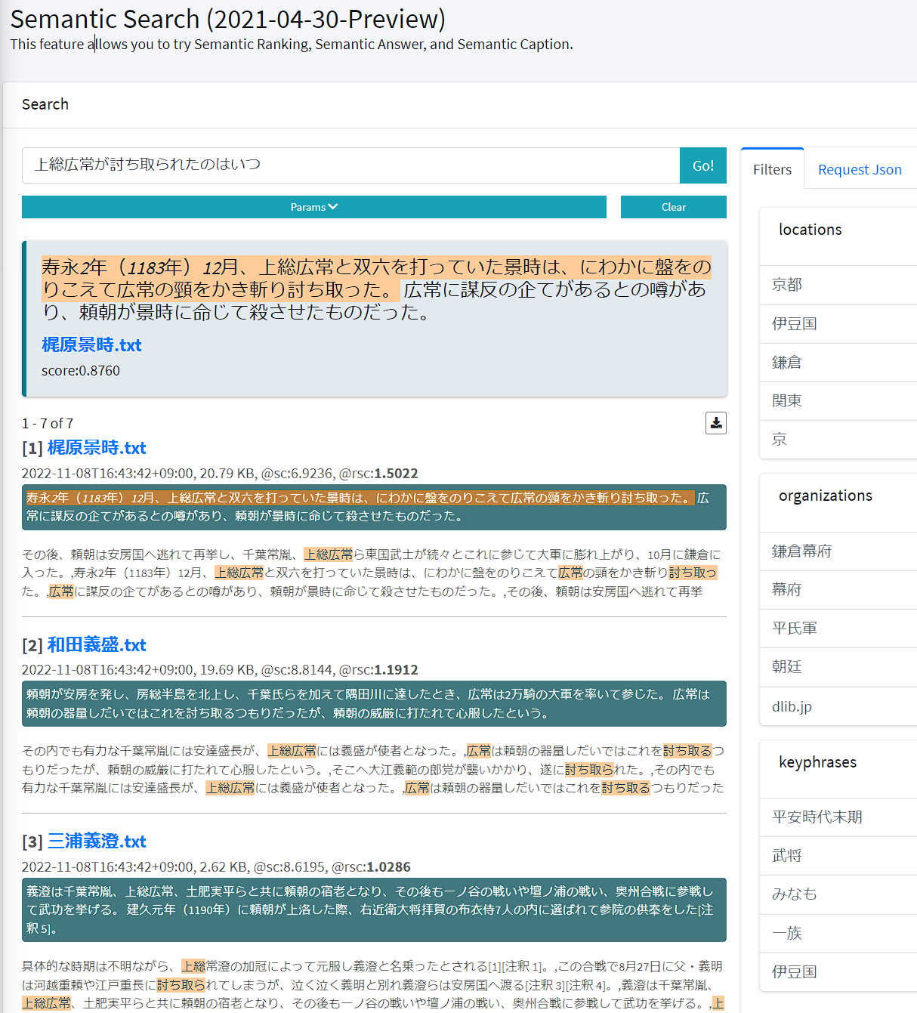Click the organizations facet header
917x1013 pixels.
coord(825,496)
